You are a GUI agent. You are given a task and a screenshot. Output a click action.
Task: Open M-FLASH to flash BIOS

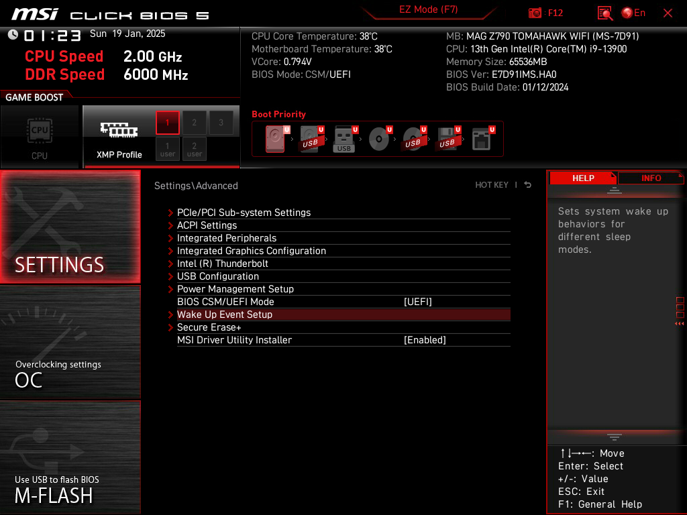coord(70,457)
